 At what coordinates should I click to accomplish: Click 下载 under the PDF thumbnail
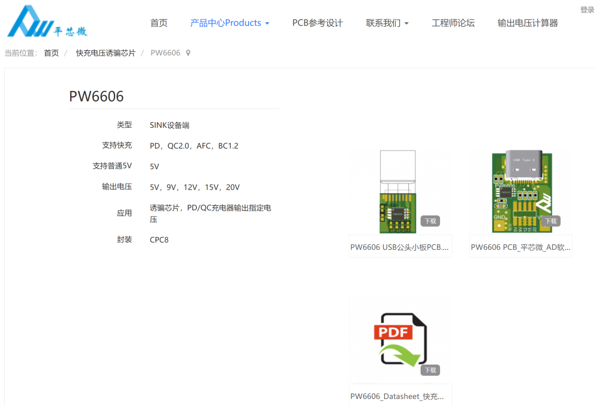(x=430, y=370)
